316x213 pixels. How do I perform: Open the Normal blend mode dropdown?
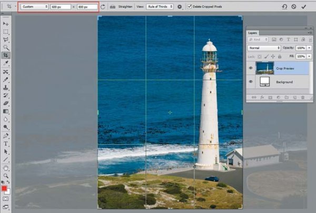pos(264,48)
